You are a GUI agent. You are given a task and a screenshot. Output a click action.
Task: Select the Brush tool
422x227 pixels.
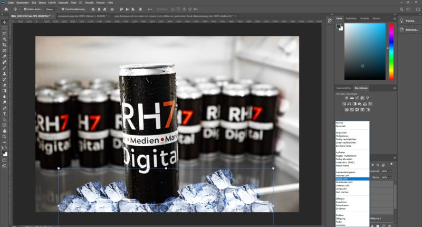tap(4, 68)
